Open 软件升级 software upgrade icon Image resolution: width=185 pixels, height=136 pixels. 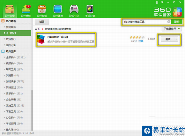[26, 11]
